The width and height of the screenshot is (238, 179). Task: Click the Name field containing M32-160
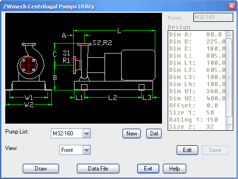coord(213,17)
